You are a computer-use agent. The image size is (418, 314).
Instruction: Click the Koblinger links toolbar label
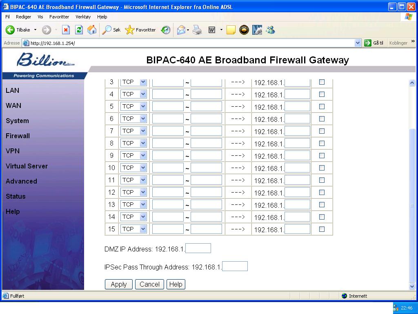tap(398, 43)
